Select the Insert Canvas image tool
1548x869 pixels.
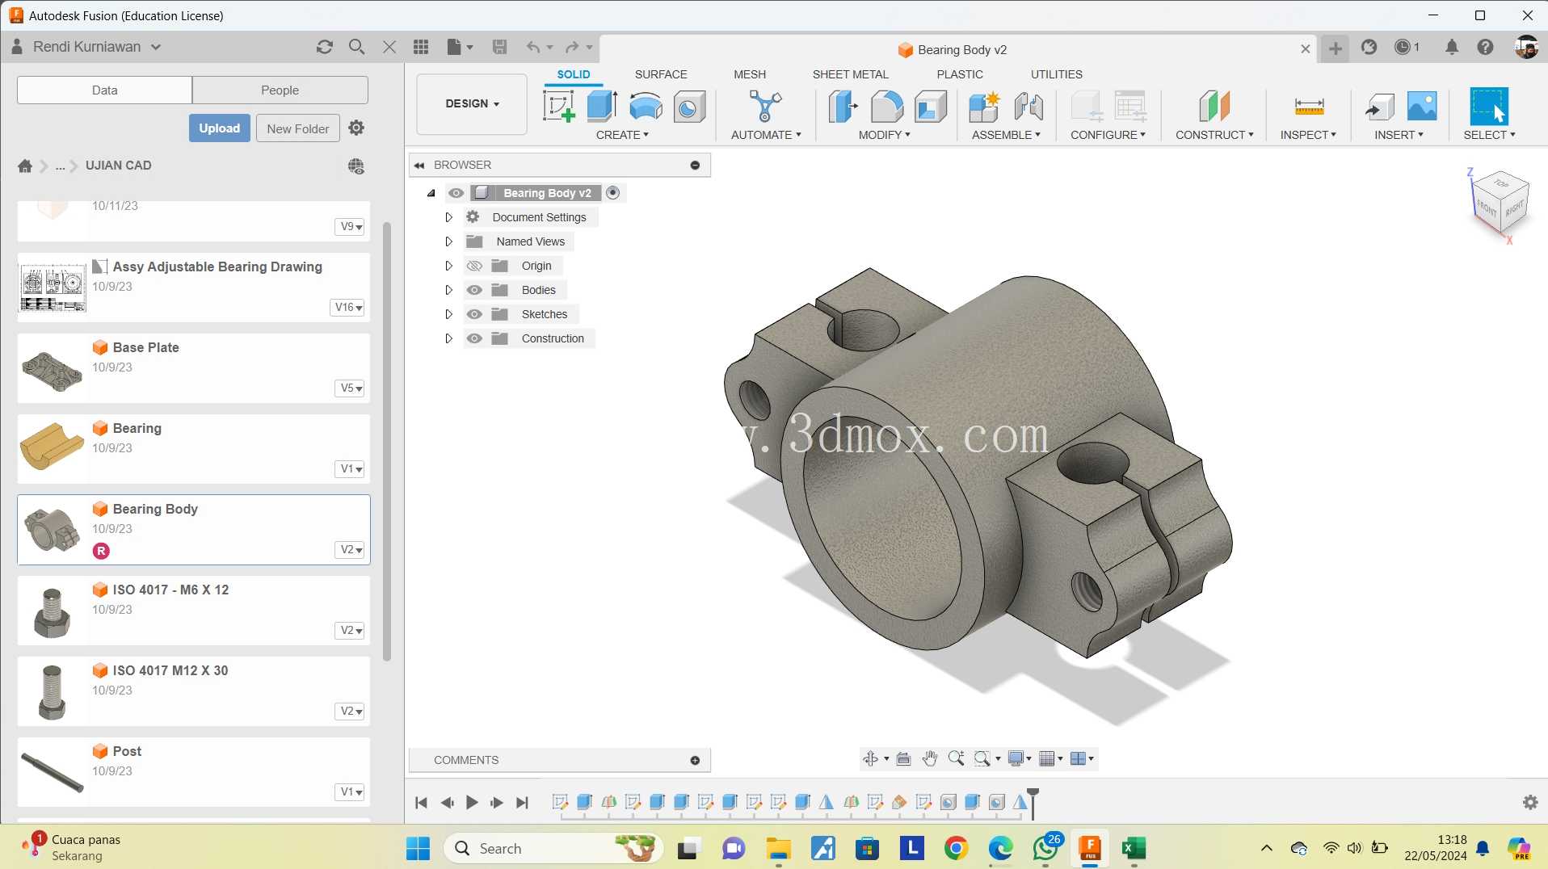point(1422,106)
